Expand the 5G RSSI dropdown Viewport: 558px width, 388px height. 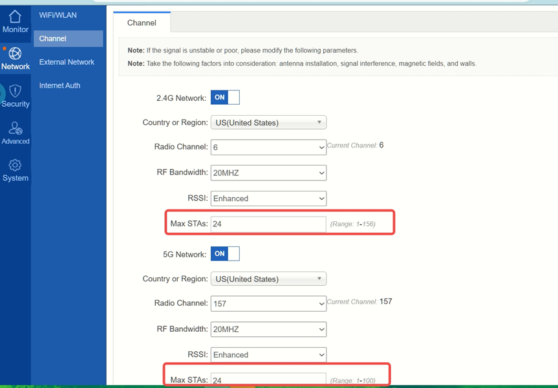[268, 355]
